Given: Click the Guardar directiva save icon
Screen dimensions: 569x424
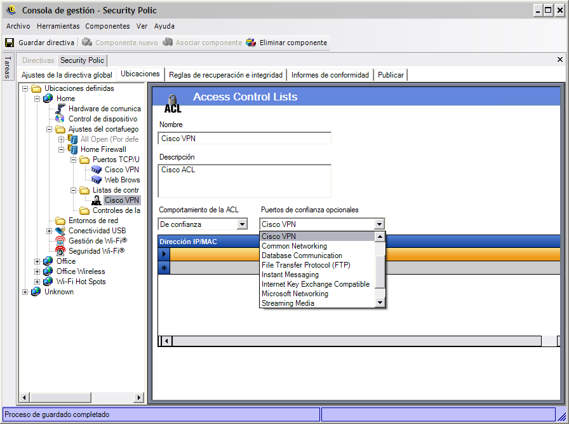Looking at the screenshot, I should pyautogui.click(x=10, y=43).
